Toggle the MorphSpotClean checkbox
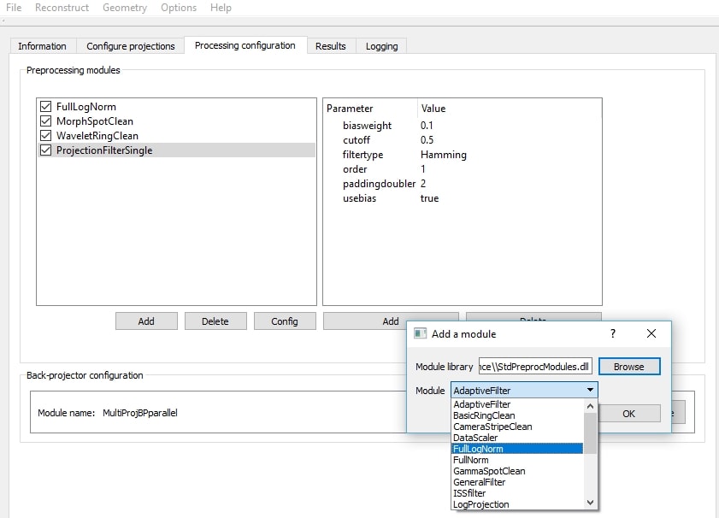Image resolution: width=719 pixels, height=518 pixels. [x=46, y=121]
